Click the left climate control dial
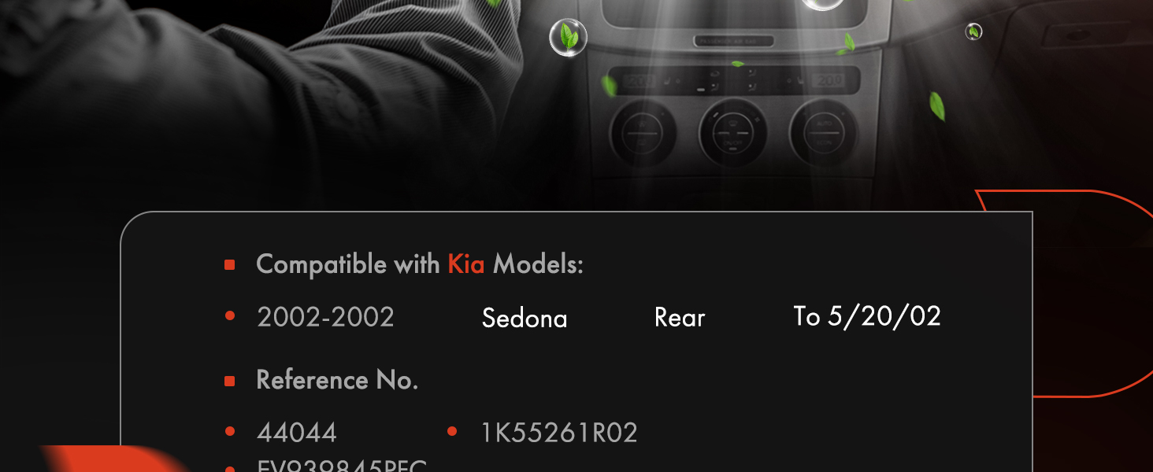 click(x=643, y=133)
